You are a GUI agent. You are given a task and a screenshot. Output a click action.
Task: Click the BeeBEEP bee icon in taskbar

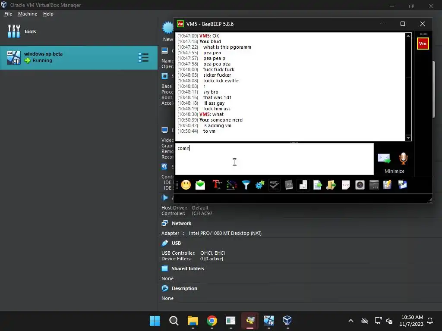pos(250,321)
